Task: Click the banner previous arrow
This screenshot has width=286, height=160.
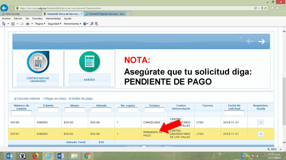Action: pyautogui.click(x=250, y=41)
